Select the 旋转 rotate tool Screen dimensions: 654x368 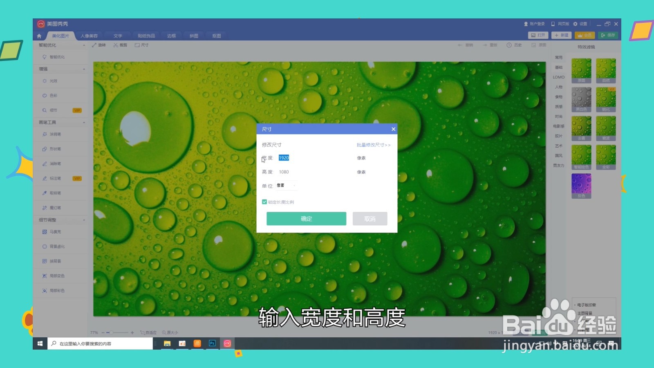pos(99,45)
